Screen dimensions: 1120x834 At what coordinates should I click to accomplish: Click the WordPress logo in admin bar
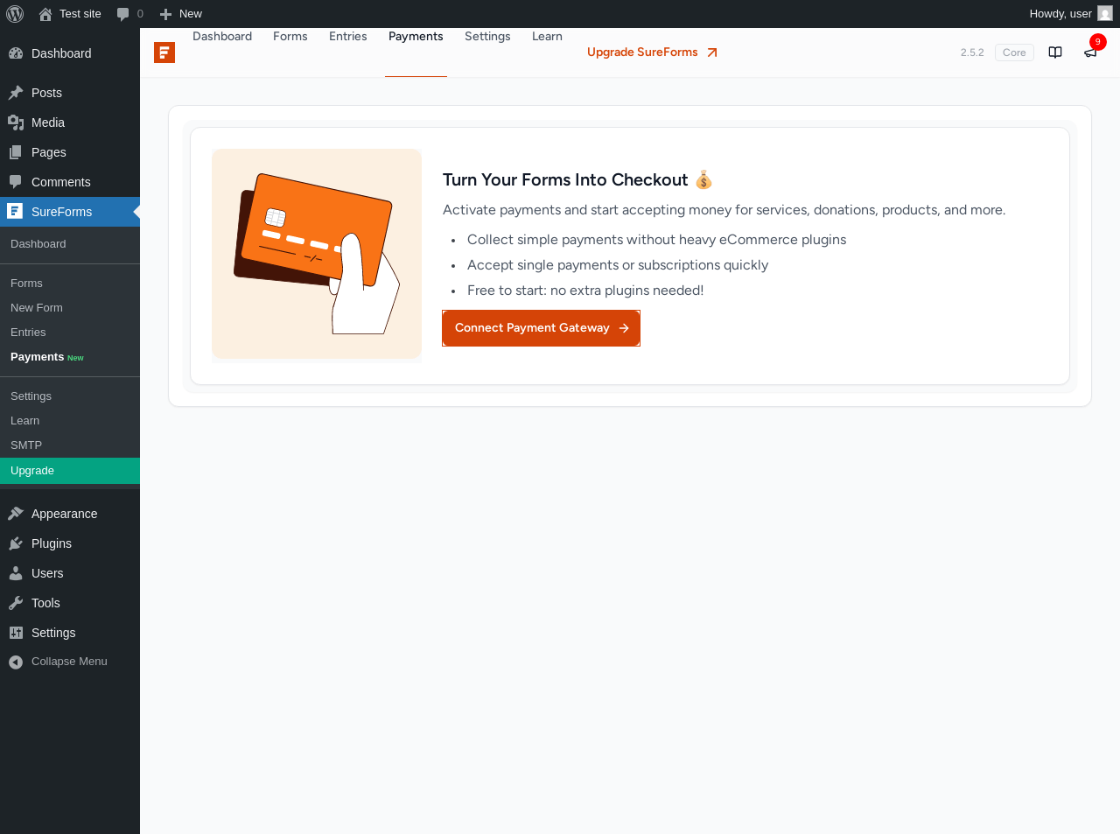15,14
